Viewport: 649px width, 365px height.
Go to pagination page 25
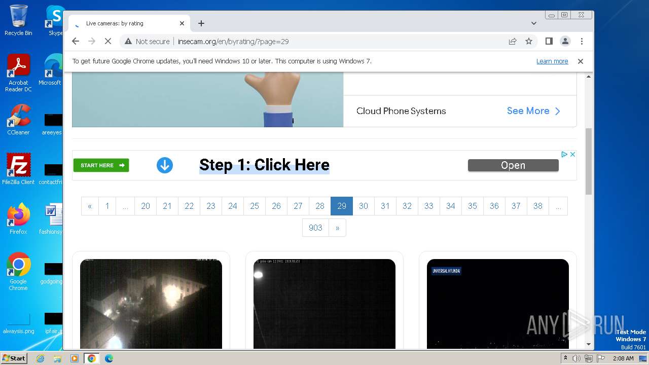pyautogui.click(x=255, y=206)
